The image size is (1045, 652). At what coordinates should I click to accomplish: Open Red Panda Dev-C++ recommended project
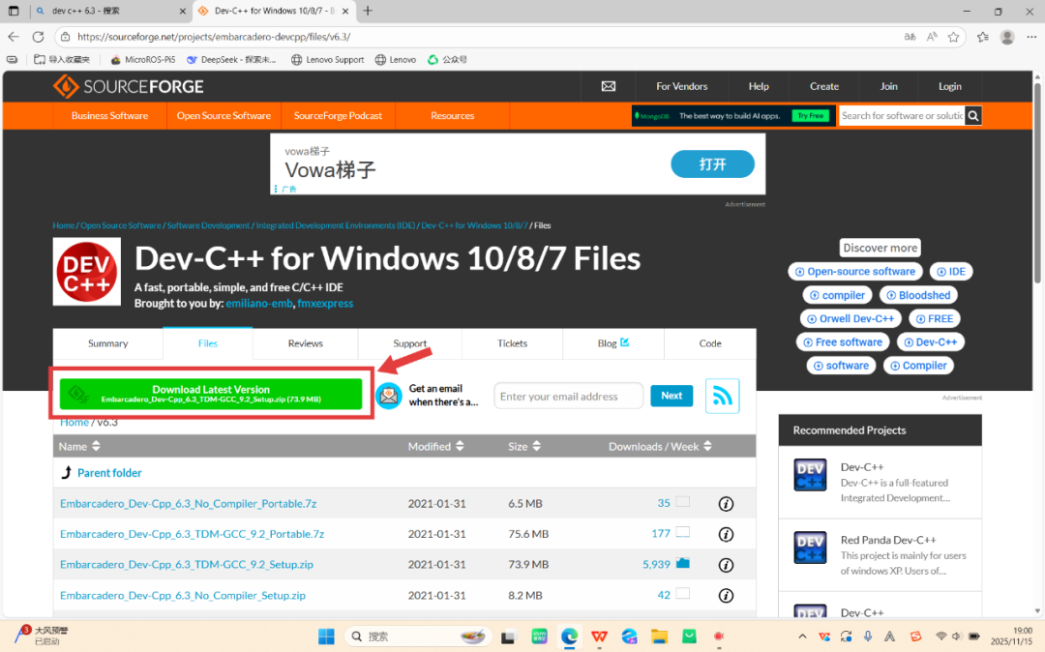click(888, 540)
